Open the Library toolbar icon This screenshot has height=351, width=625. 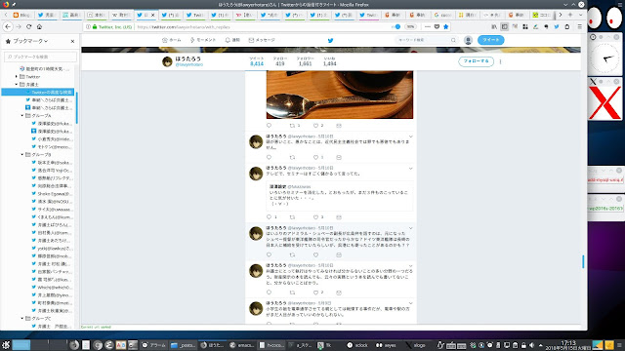click(494, 26)
